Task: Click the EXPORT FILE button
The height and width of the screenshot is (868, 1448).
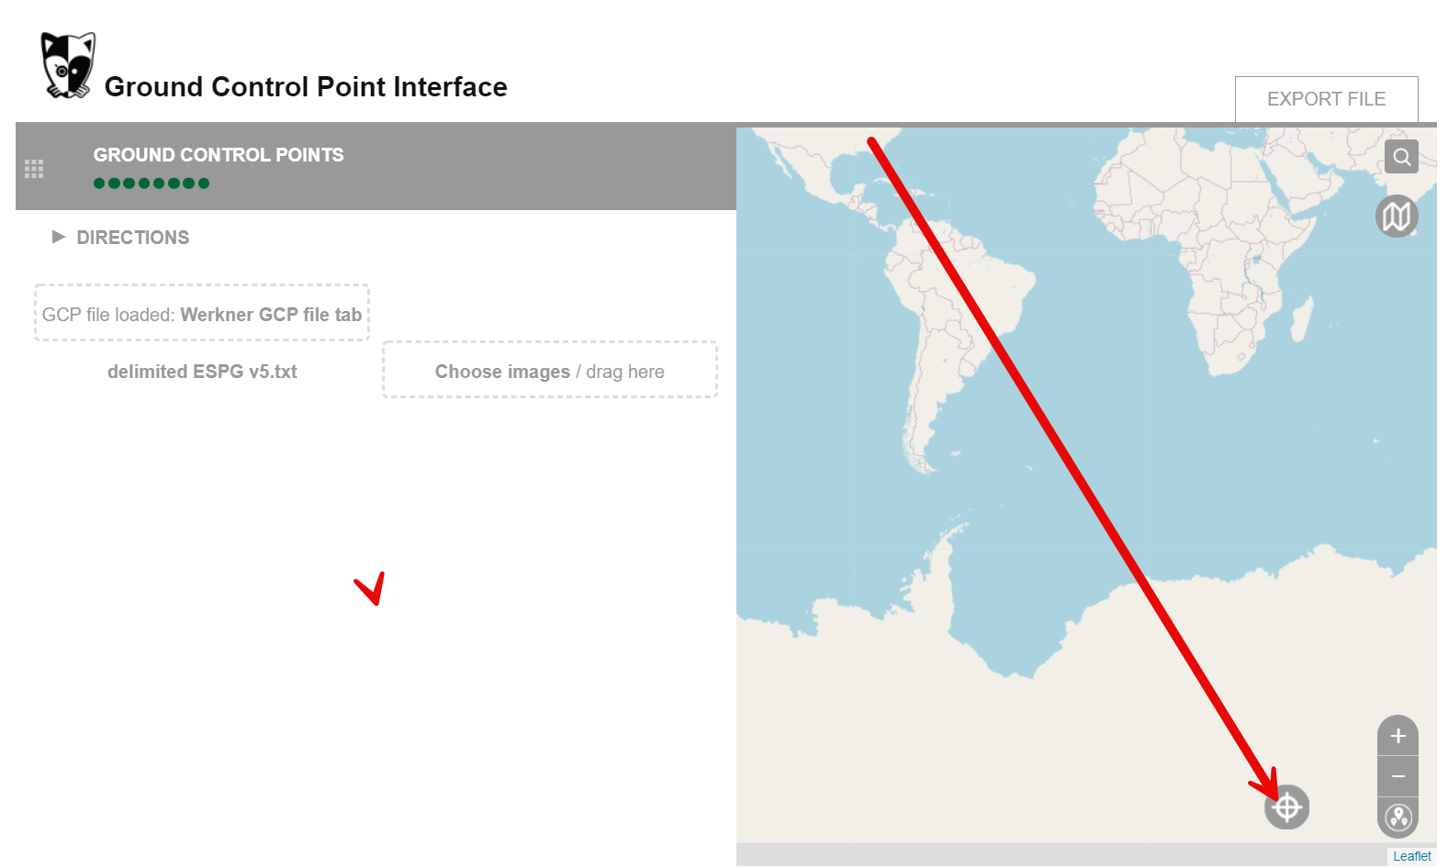Action: [x=1327, y=98]
